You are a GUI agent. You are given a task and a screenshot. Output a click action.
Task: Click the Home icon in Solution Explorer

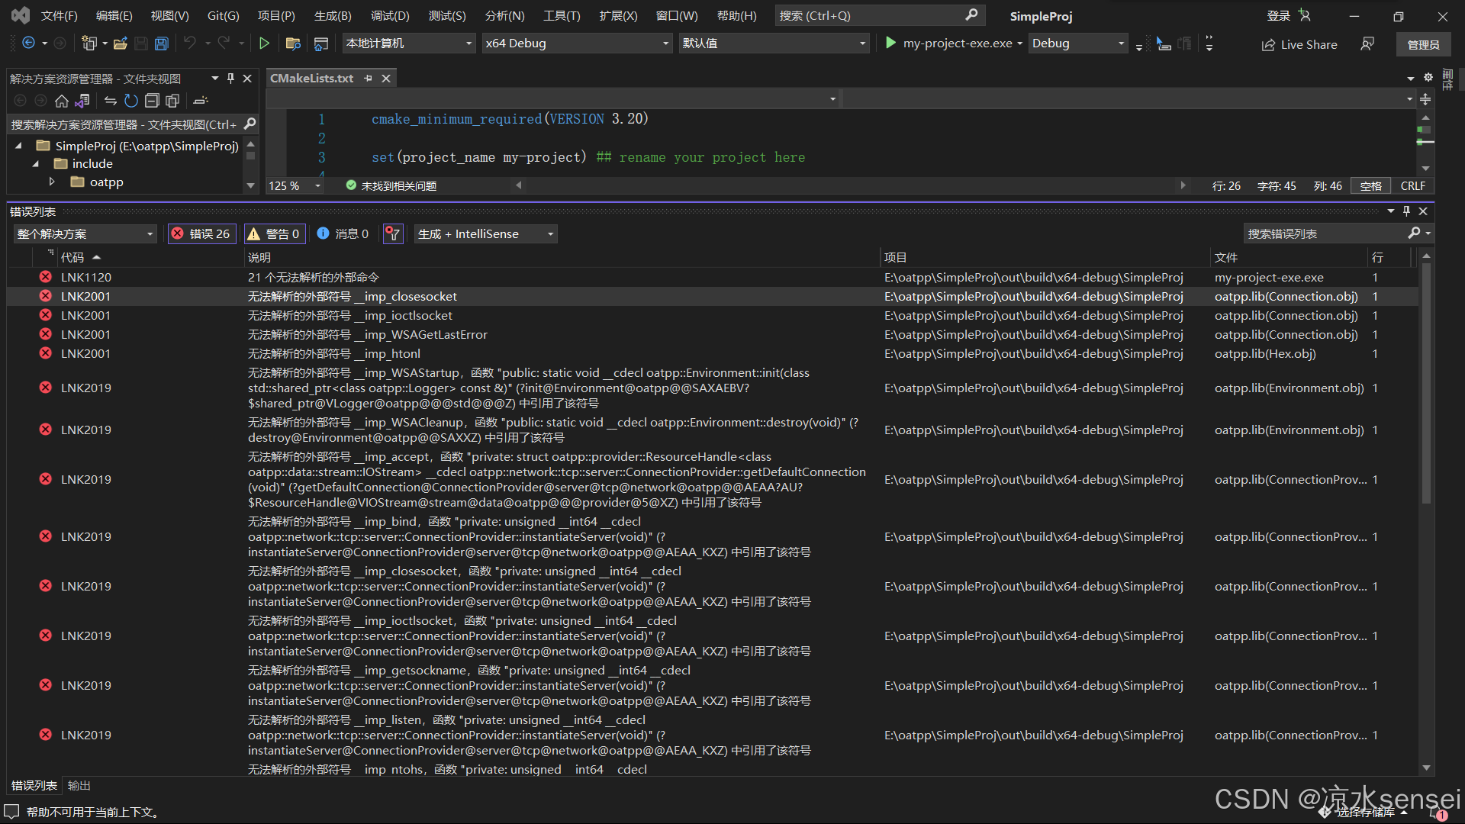pyautogui.click(x=62, y=101)
